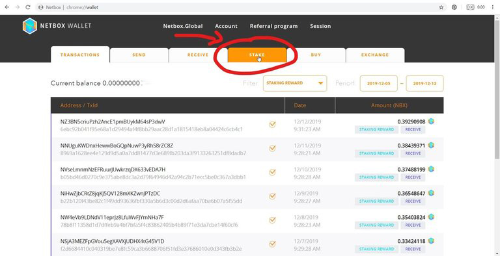
Task: Open the profile icon in browser toolbar
Action: click(x=454, y=7)
